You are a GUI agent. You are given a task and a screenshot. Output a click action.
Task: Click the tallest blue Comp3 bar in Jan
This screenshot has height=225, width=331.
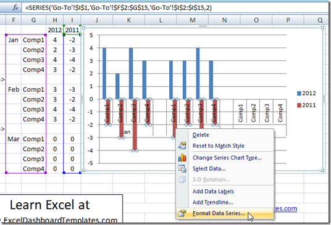131,73
